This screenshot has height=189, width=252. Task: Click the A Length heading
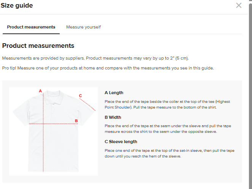114,93
